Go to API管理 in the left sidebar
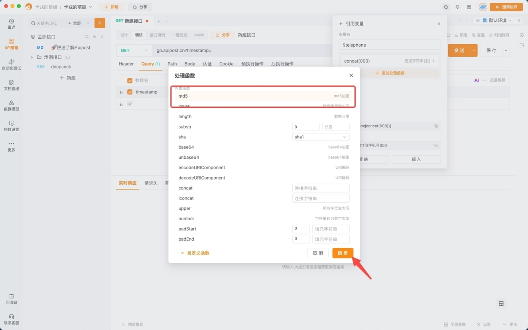Screen dimensions: 528x330 coord(11,44)
